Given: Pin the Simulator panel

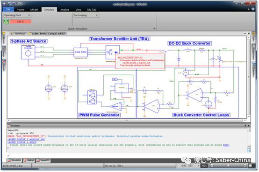Looking at the screenshot, I should tap(245, 126).
